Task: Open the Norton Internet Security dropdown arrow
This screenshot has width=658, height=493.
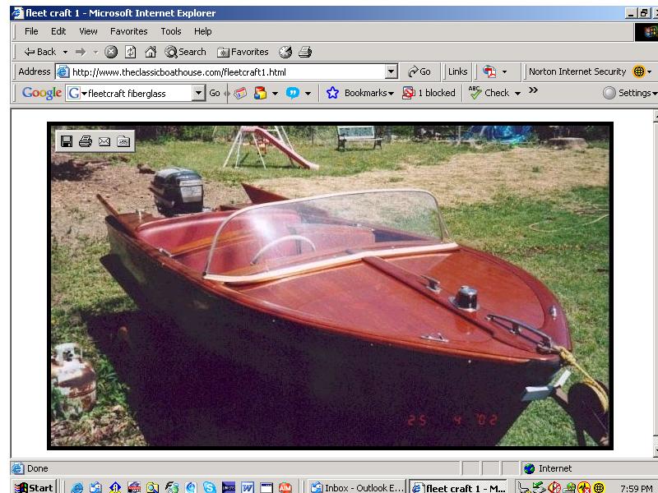Action: click(x=649, y=72)
